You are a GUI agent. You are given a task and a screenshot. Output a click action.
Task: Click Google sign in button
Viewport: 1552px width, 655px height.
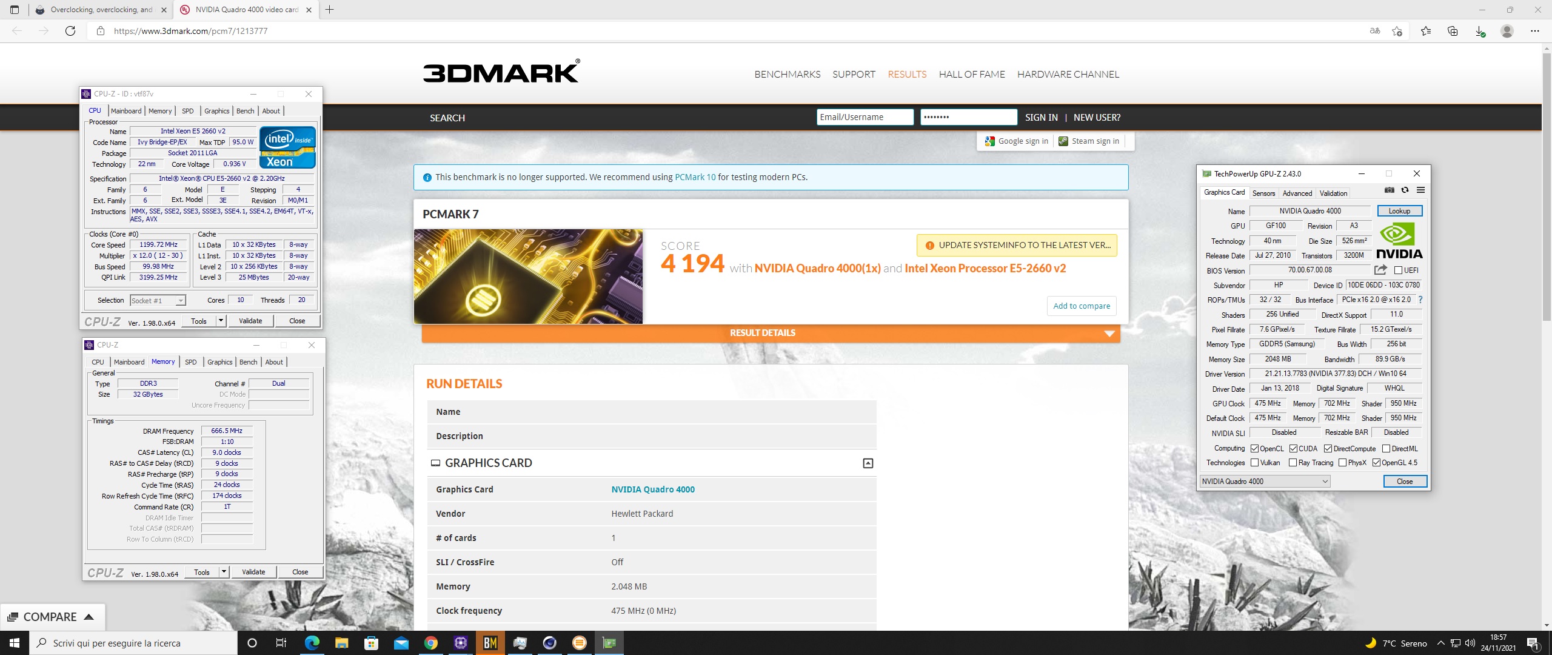pyautogui.click(x=1017, y=141)
